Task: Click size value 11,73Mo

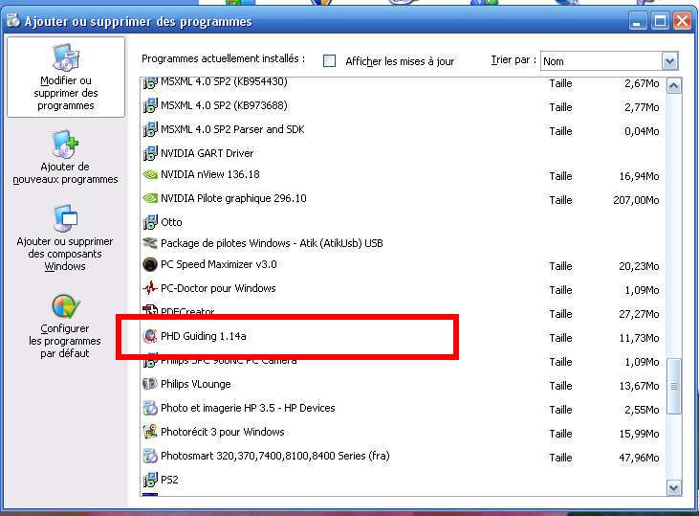Action: point(639,338)
